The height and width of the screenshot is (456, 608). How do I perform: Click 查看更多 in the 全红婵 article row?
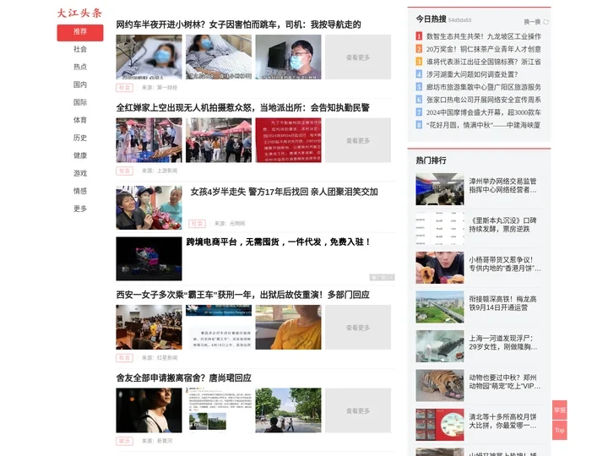[x=358, y=140]
